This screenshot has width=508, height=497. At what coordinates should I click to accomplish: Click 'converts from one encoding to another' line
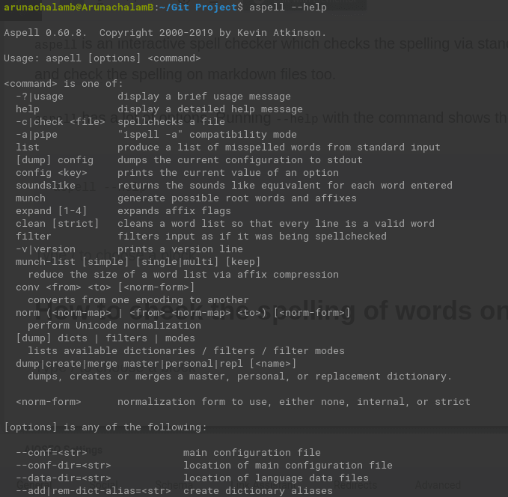pos(138,300)
